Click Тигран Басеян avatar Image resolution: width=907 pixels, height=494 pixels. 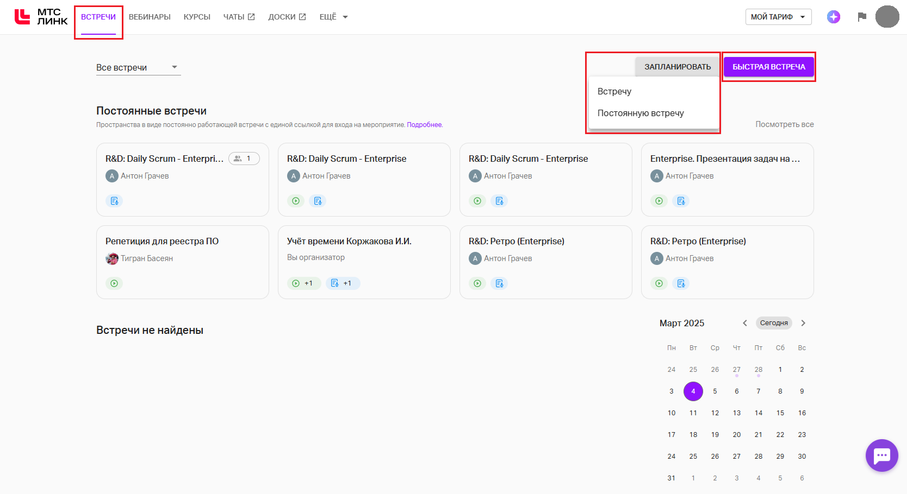[112, 258]
